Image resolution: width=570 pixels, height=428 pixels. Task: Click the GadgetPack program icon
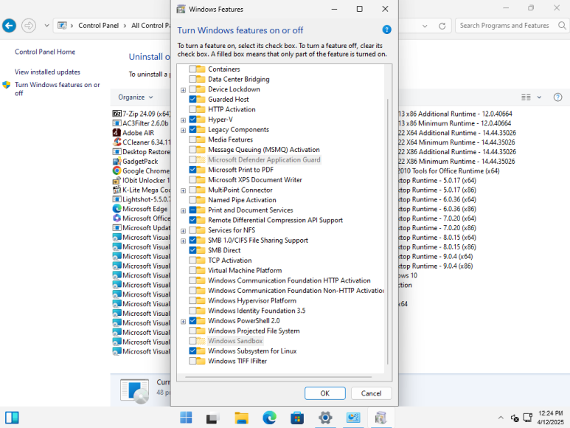pyautogui.click(x=117, y=161)
